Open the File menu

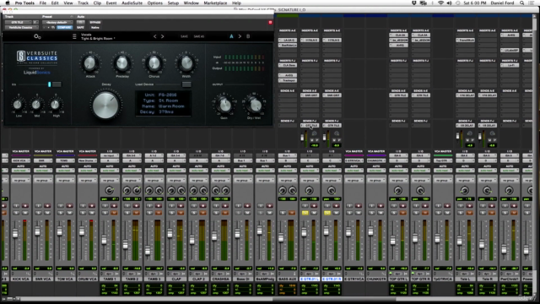click(43, 3)
